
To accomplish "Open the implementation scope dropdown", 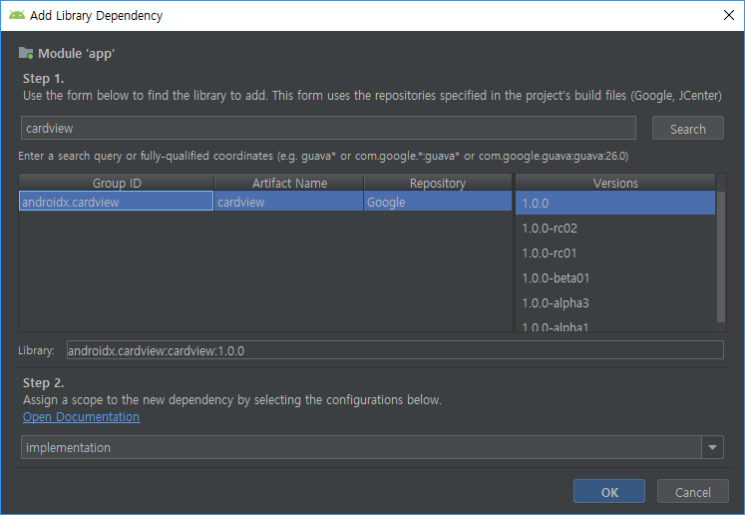I will point(372,447).
